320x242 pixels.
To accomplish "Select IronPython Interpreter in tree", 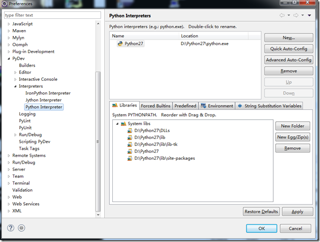I will [48, 93].
